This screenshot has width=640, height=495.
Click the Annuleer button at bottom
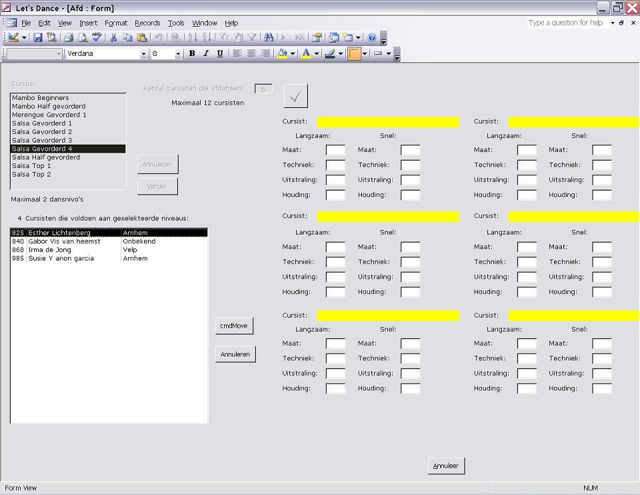pyautogui.click(x=446, y=466)
